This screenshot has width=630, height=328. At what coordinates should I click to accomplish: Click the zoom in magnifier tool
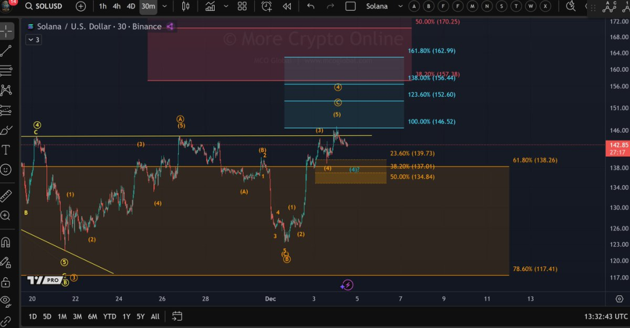coord(6,216)
